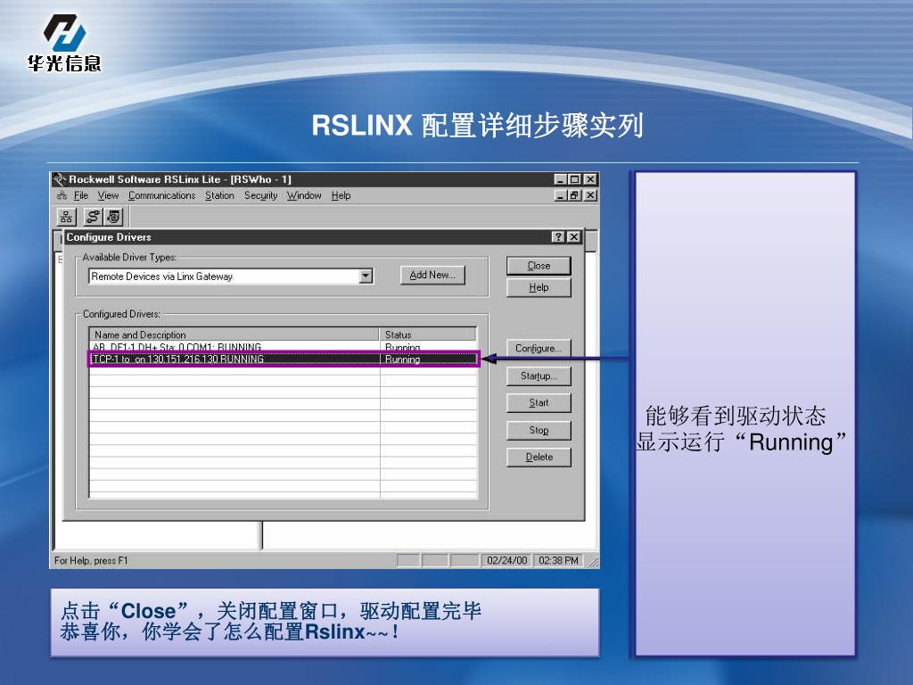Click Running status of TCP-1 driver
Image resolution: width=913 pixels, height=685 pixels.
pos(402,359)
